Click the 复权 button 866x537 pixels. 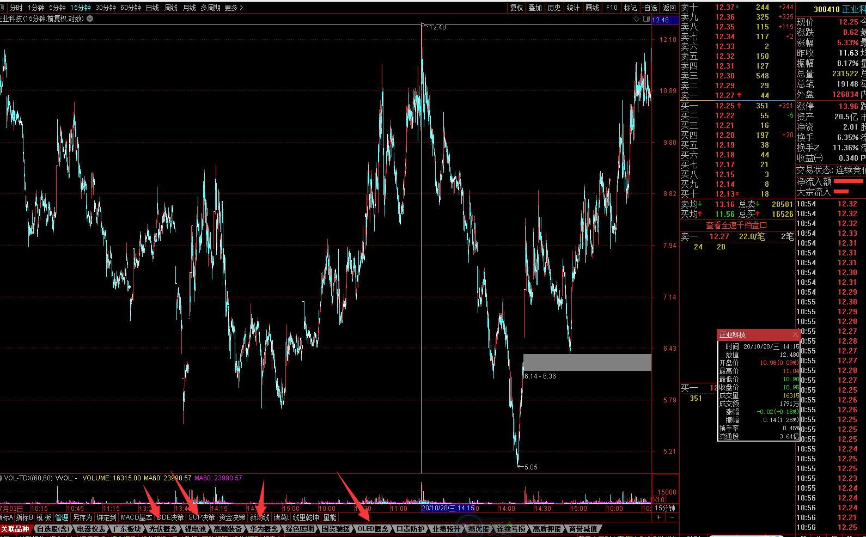point(517,8)
